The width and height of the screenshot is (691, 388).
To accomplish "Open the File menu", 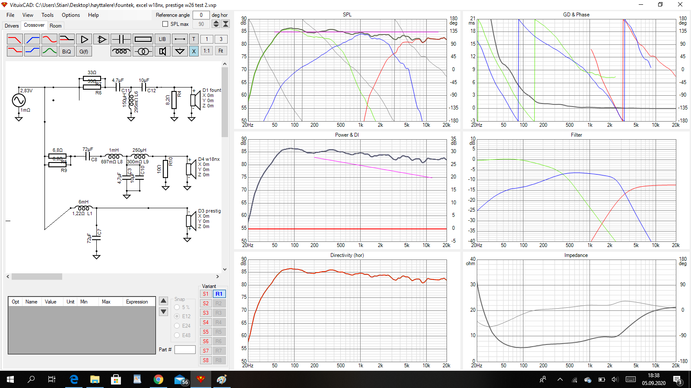I will pyautogui.click(x=10, y=15).
